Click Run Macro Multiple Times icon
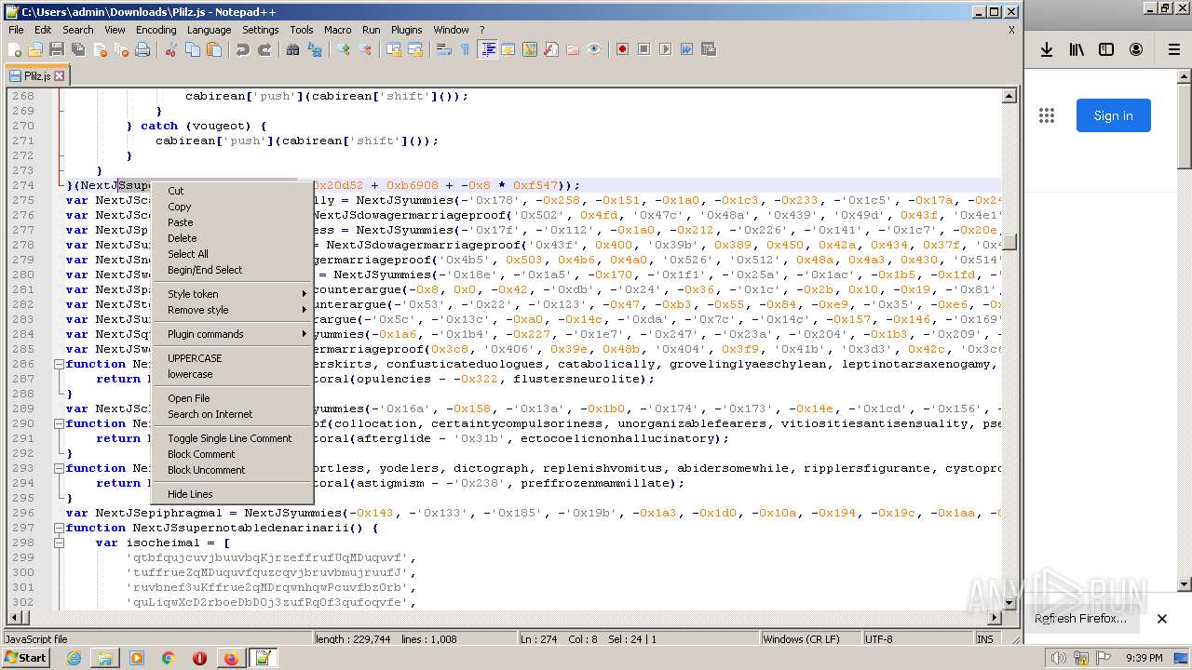The width and height of the screenshot is (1192, 670). 686,49
